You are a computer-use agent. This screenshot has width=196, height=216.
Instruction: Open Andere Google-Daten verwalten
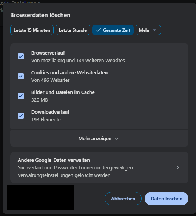99,167
